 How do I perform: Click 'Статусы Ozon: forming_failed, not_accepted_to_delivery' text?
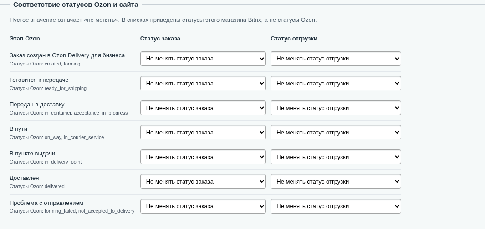pyautogui.click(x=72, y=211)
